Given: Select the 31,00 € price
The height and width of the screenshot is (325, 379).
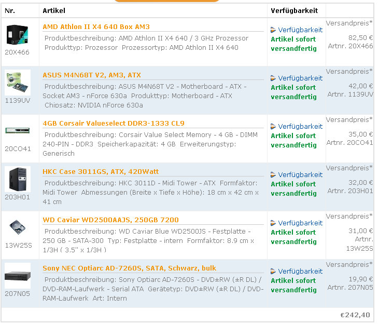Looking at the screenshot, I should pyautogui.click(x=361, y=231).
